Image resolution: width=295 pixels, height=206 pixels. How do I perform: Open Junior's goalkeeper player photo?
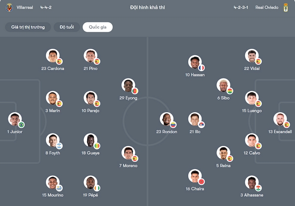coord(15,119)
